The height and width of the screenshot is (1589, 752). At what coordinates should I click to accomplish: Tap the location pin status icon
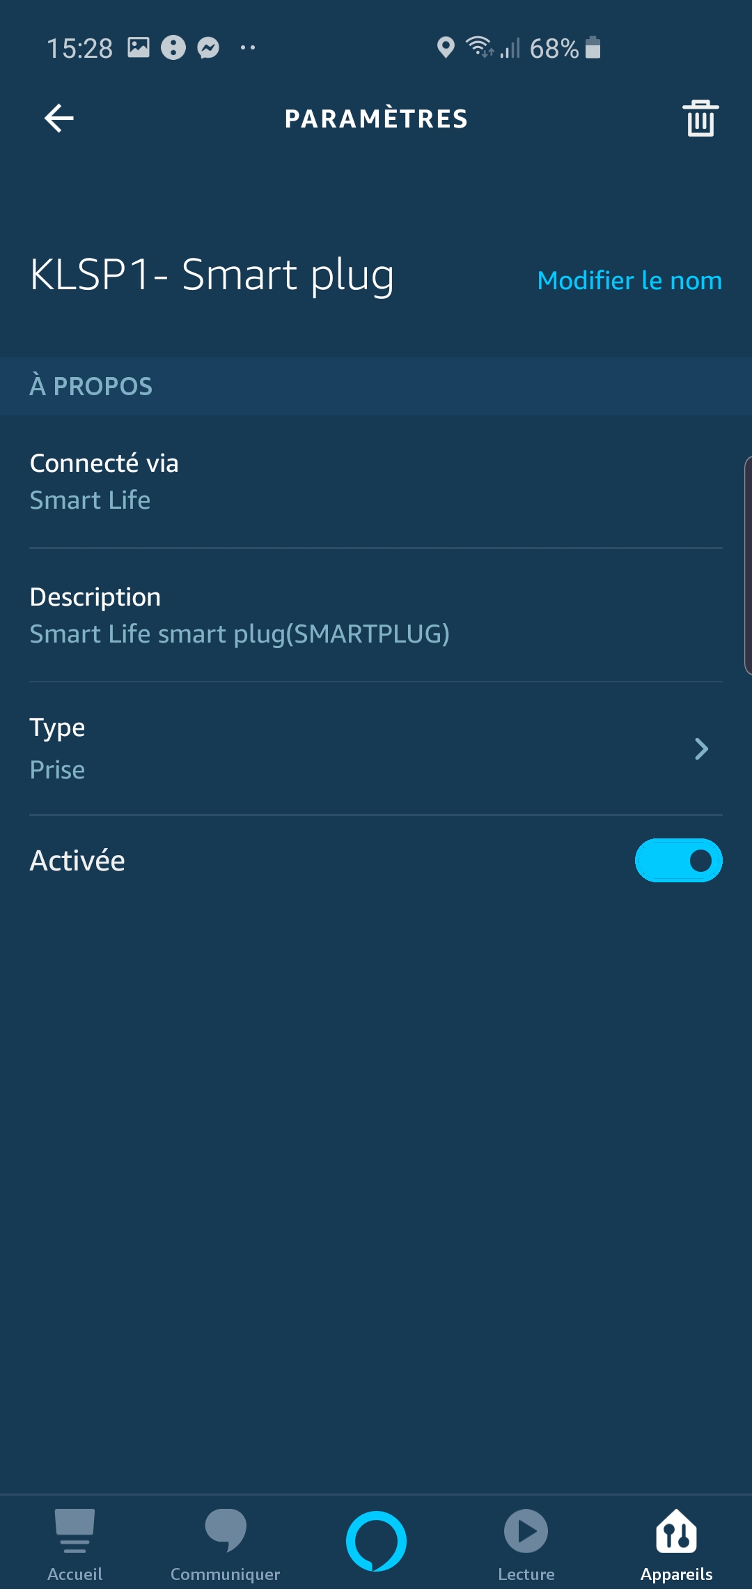click(446, 47)
